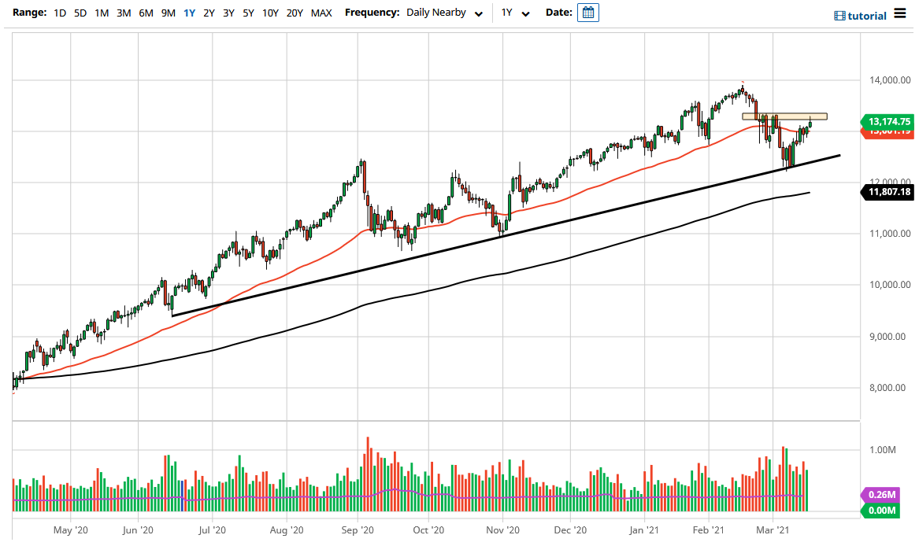Click the tan resistance zone box on chart

click(x=784, y=116)
